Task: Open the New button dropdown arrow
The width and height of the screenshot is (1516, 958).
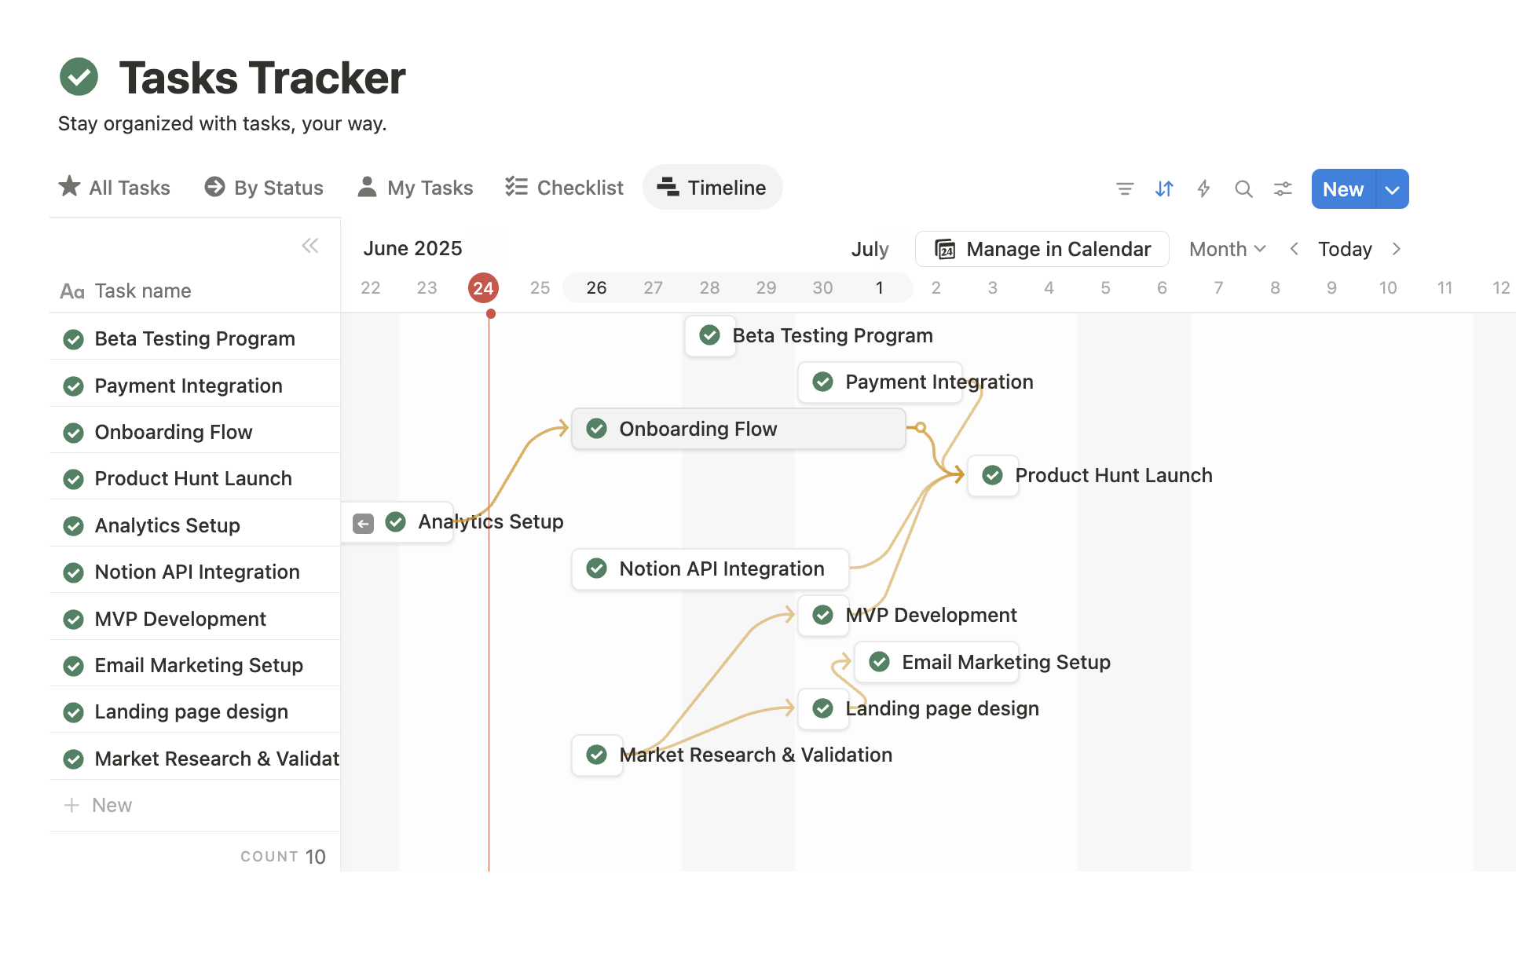Action: coord(1393,189)
